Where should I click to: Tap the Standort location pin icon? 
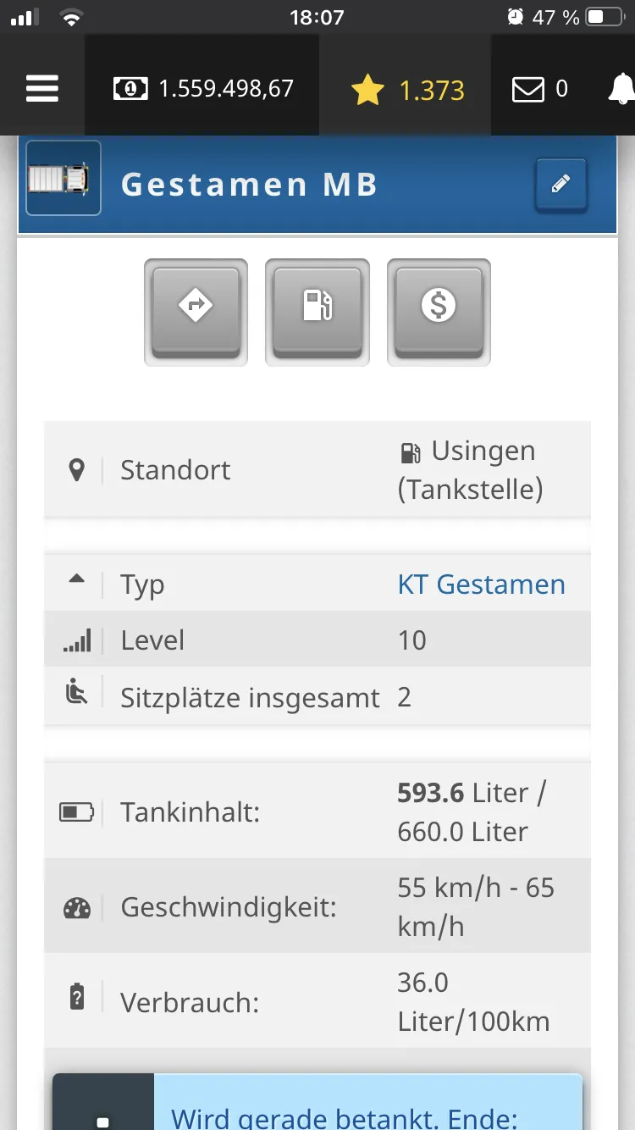pos(76,470)
